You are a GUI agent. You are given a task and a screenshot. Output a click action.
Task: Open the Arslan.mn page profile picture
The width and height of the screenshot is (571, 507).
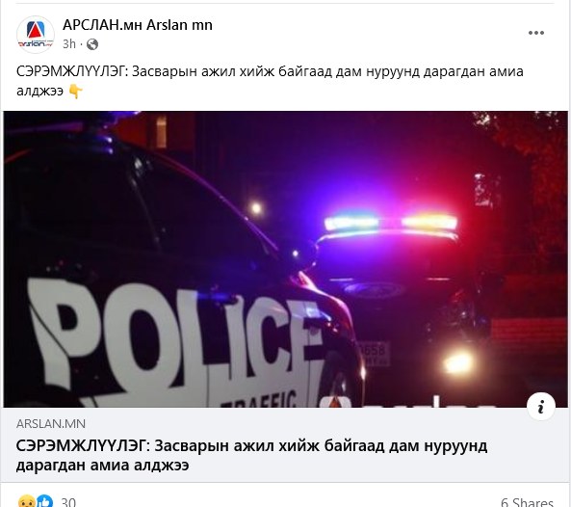pos(36,35)
